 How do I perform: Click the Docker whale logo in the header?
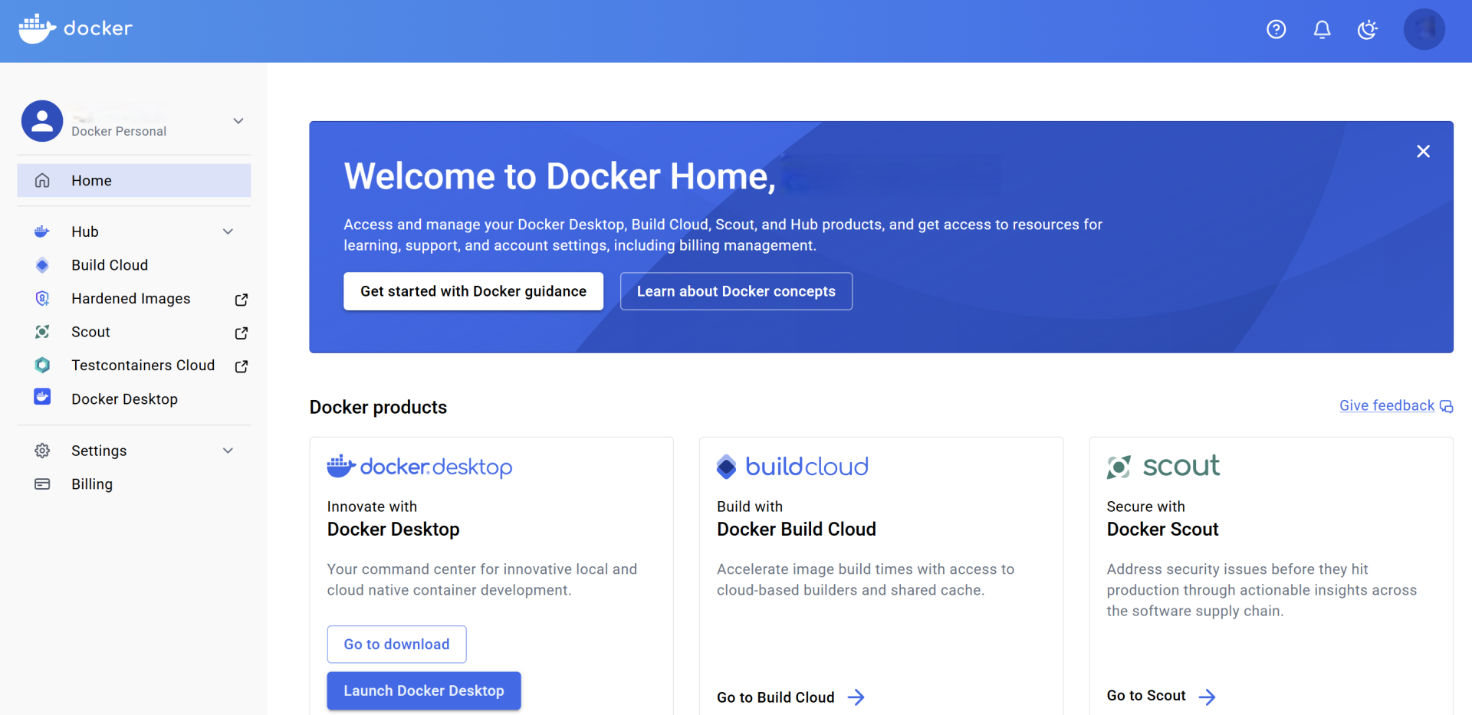coord(35,28)
